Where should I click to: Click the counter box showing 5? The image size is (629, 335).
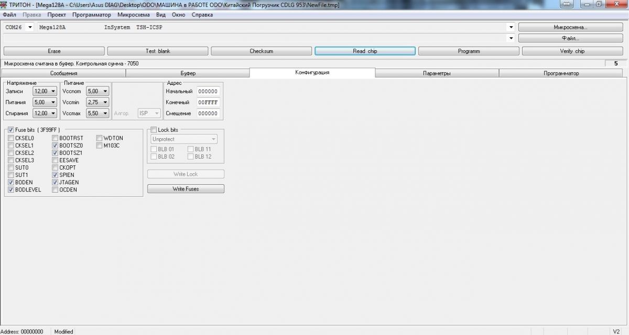[x=615, y=63]
